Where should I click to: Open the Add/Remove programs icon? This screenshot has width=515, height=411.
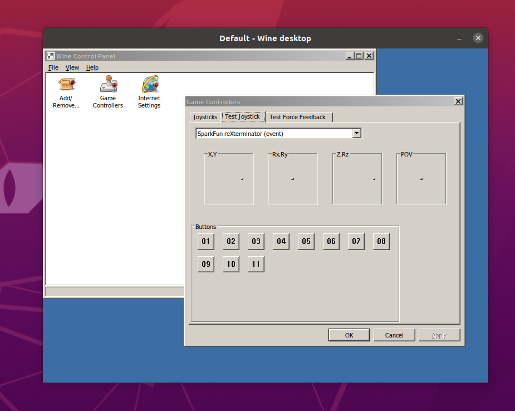66,92
